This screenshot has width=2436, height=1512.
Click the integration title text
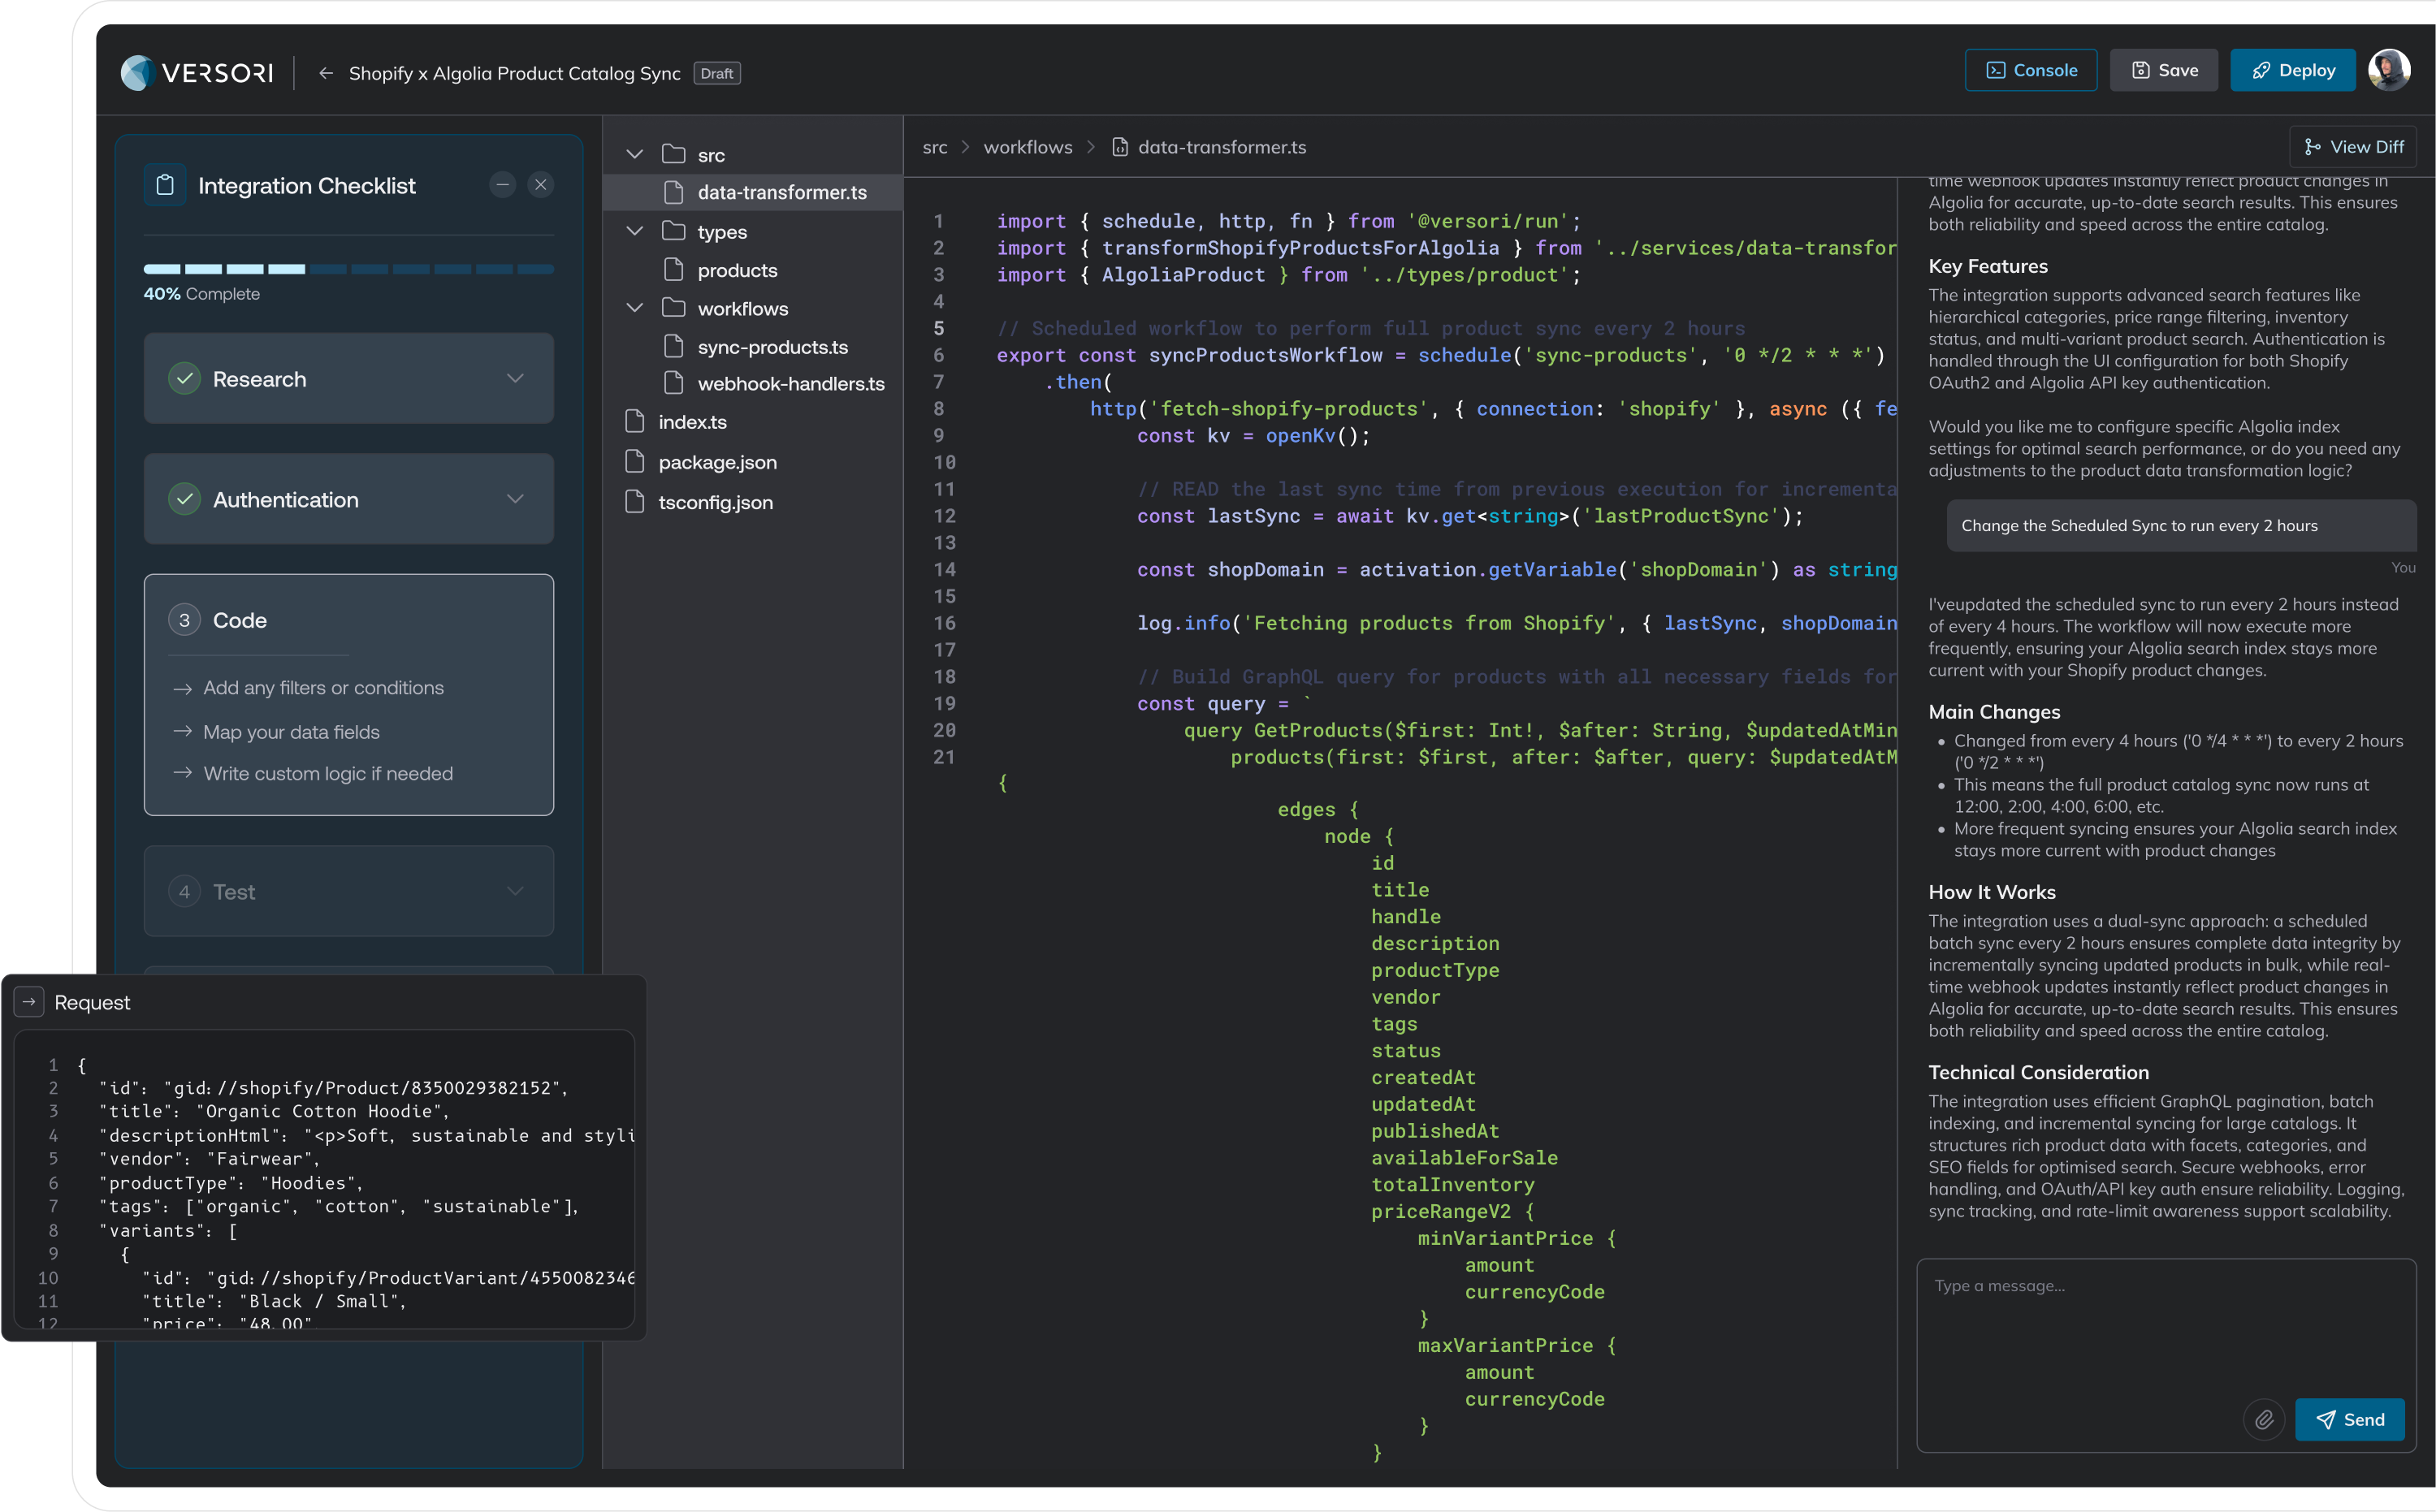tap(514, 73)
